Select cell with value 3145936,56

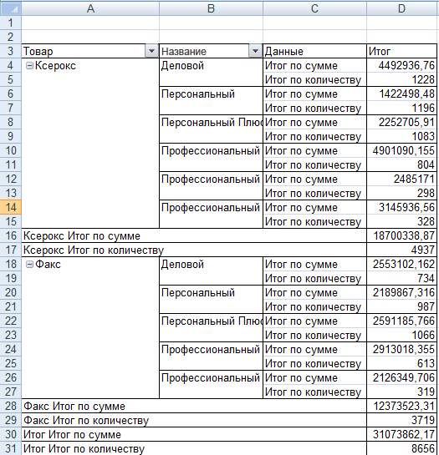pos(401,207)
